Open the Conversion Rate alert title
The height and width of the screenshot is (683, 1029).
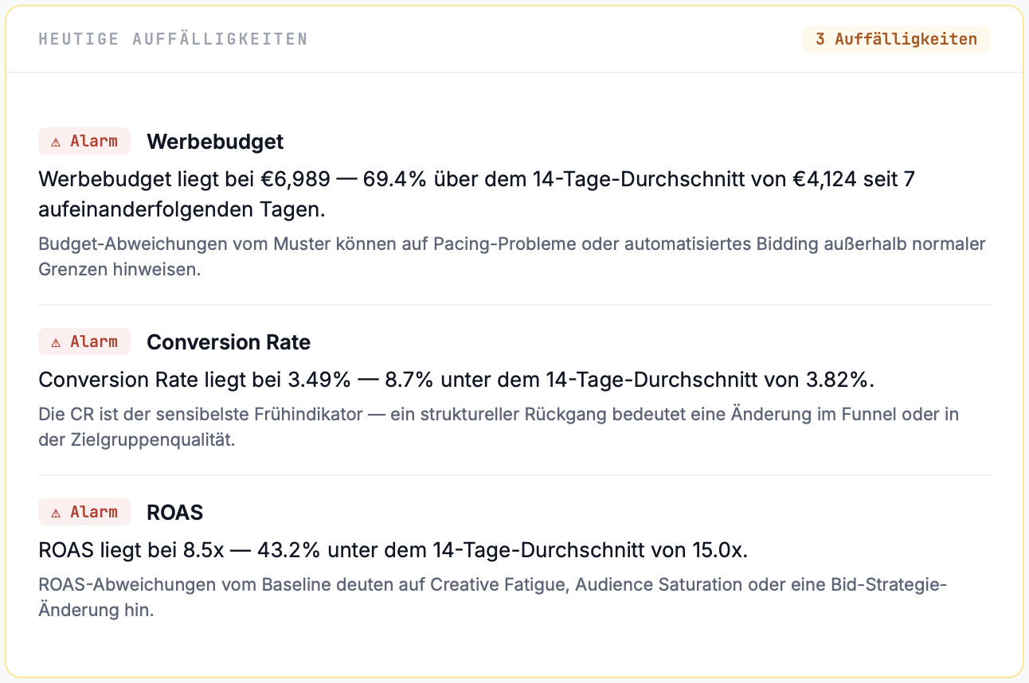[229, 342]
